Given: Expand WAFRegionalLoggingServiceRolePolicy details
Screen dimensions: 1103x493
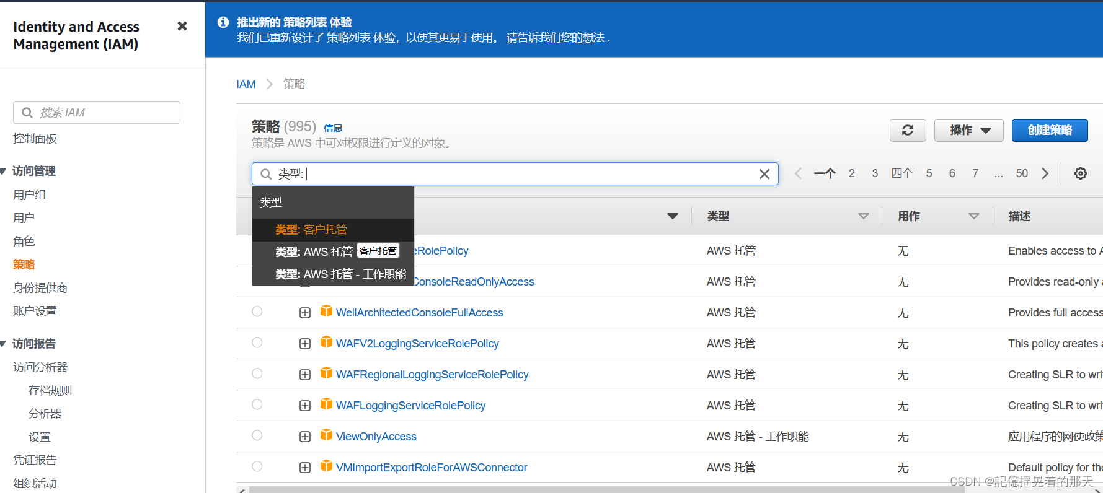Looking at the screenshot, I should coord(305,375).
